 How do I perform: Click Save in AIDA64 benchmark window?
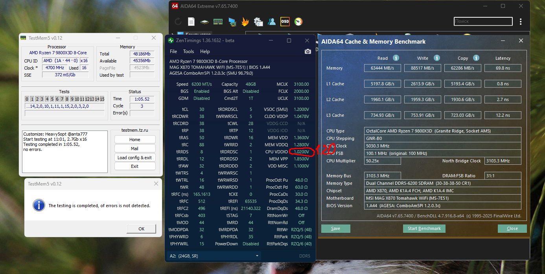point(335,228)
